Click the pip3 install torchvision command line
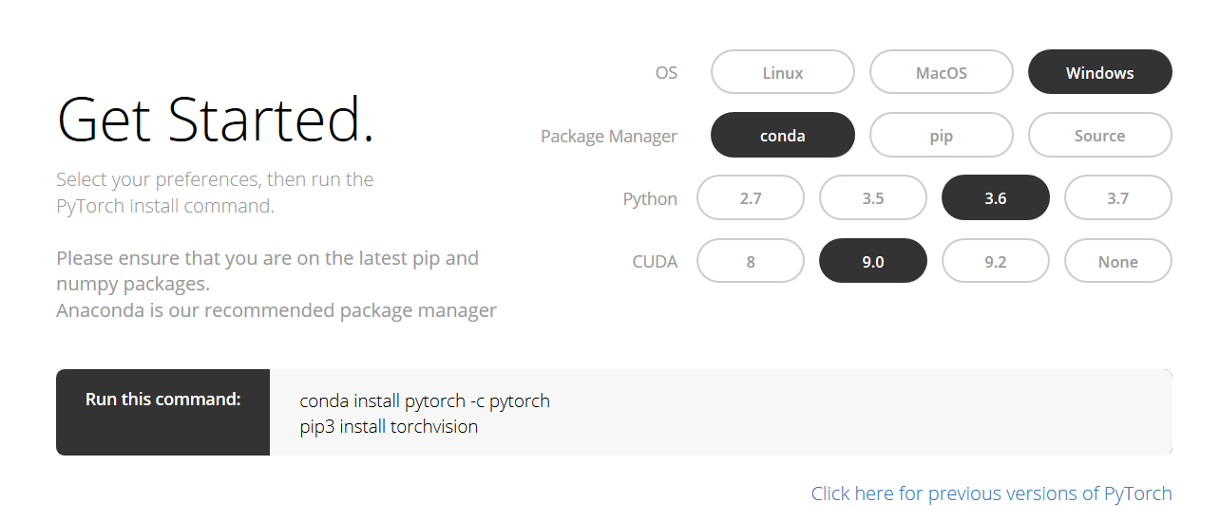 pos(389,426)
